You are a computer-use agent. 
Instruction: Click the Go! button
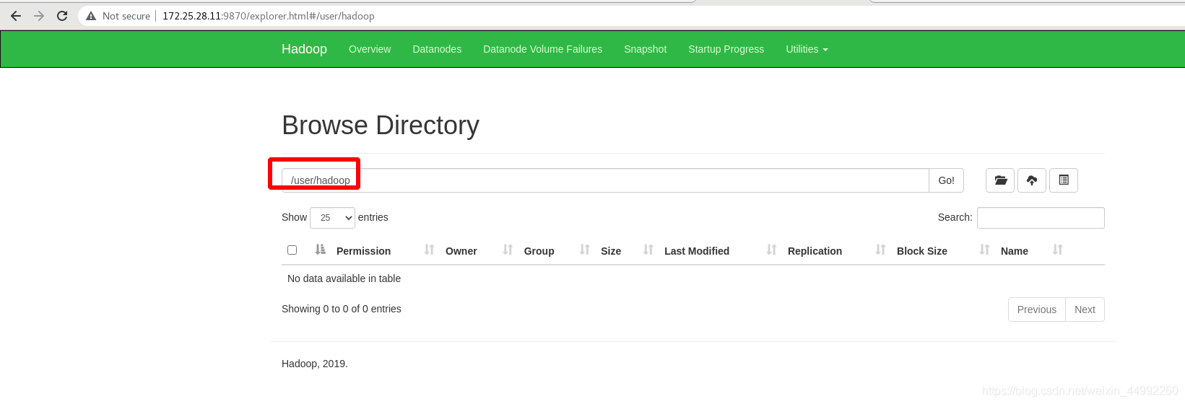[946, 180]
